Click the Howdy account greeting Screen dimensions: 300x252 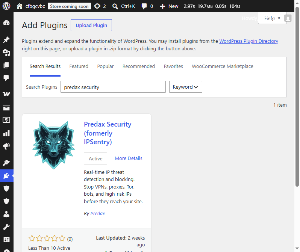pos(249,18)
